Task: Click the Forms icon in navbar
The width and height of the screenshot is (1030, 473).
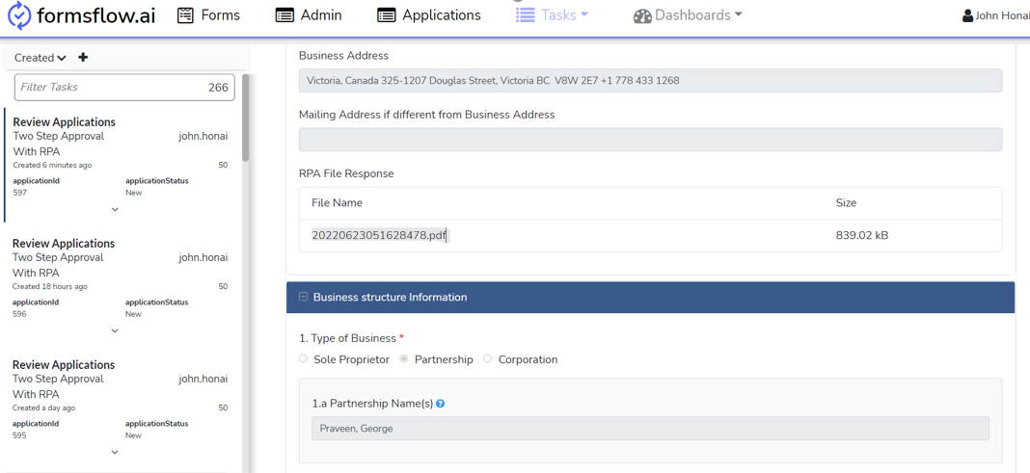Action: pyautogui.click(x=185, y=15)
